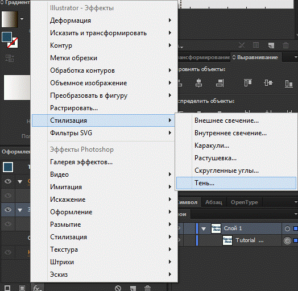Click the trash icon in Appearance panel
The image size is (298, 291).
click(147, 288)
